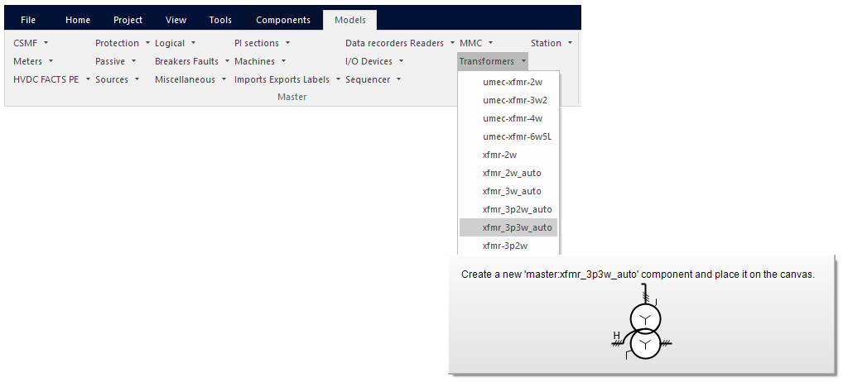843x382 pixels.
Task: Pick xfmr-3p2w from the list
Action: click(505, 246)
